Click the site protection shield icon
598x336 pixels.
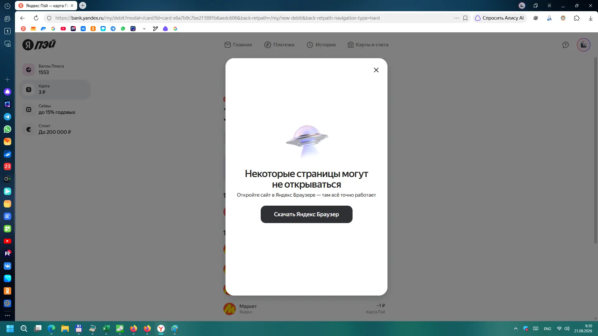click(x=49, y=18)
